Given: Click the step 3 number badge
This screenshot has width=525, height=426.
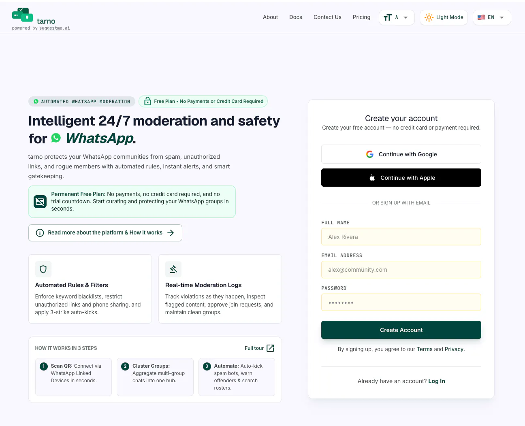Looking at the screenshot, I should pos(207,366).
